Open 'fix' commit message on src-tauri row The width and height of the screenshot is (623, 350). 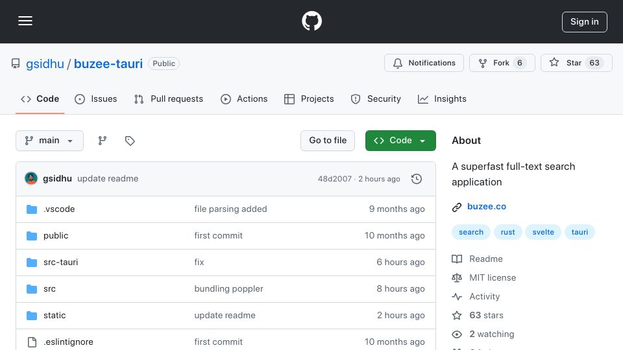coord(199,262)
